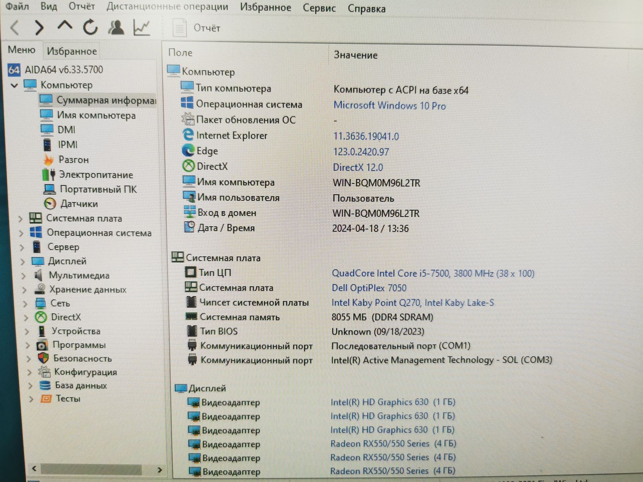Refresh the report with Refresh icon
This screenshot has height=482, width=643.
[x=90, y=27]
